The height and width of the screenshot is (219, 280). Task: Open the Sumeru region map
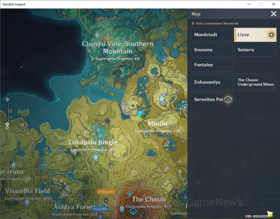coord(255,50)
